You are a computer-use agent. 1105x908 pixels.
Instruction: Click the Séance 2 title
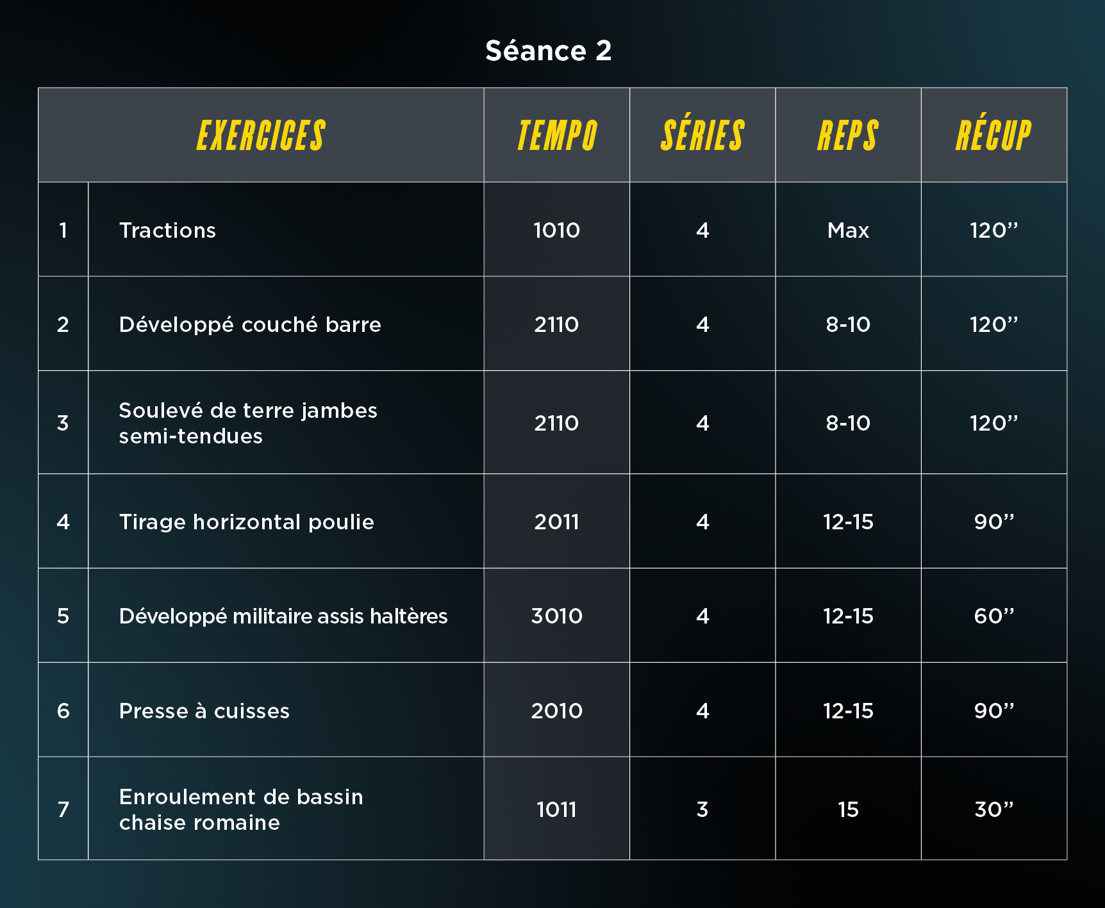tap(548, 51)
